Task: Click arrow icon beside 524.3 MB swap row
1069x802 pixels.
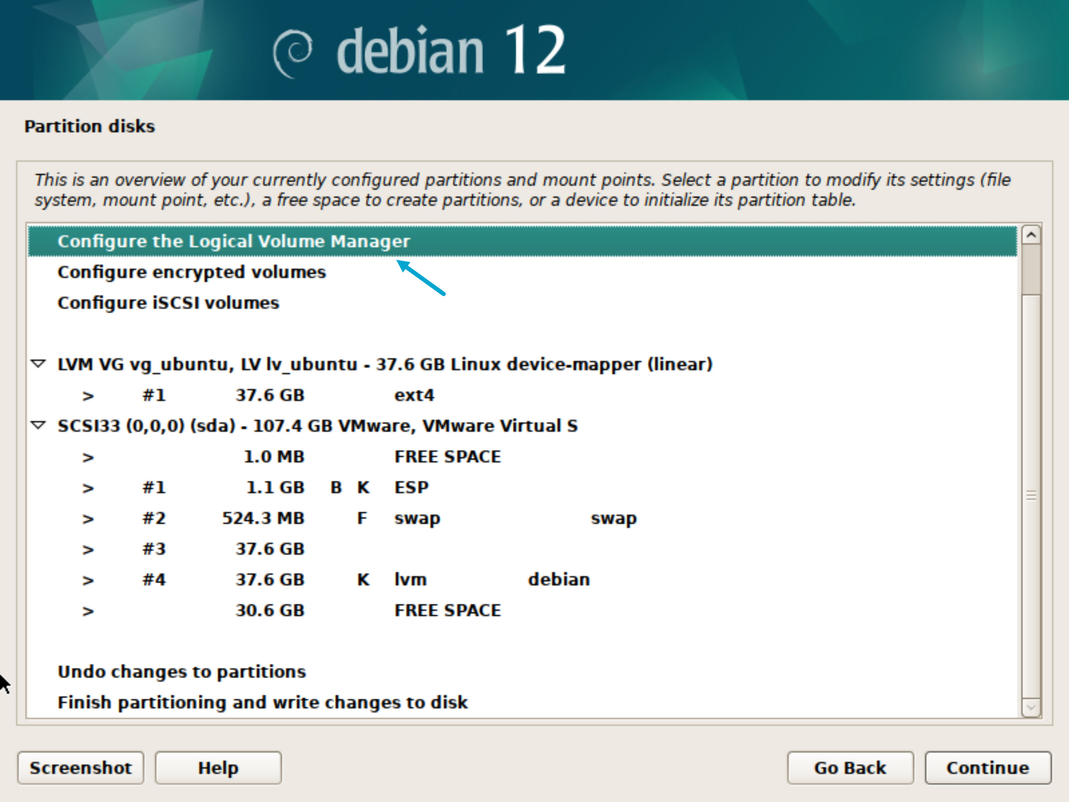Action: [88, 519]
